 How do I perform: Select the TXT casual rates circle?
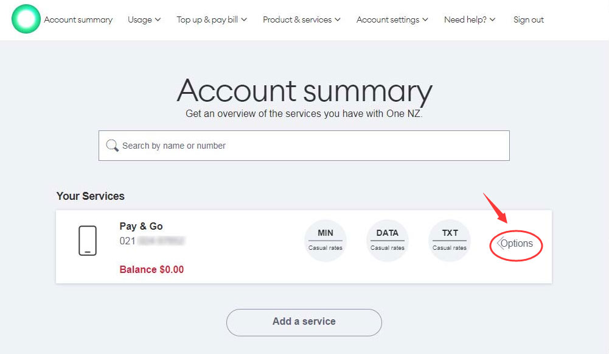pos(450,241)
